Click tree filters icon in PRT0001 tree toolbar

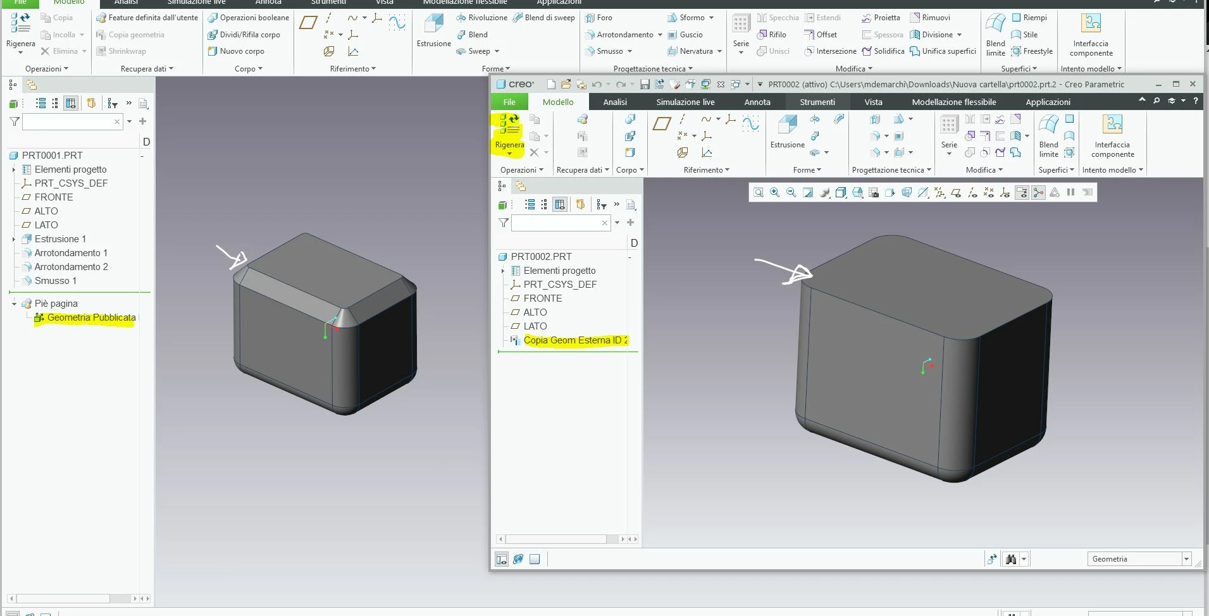(x=113, y=103)
